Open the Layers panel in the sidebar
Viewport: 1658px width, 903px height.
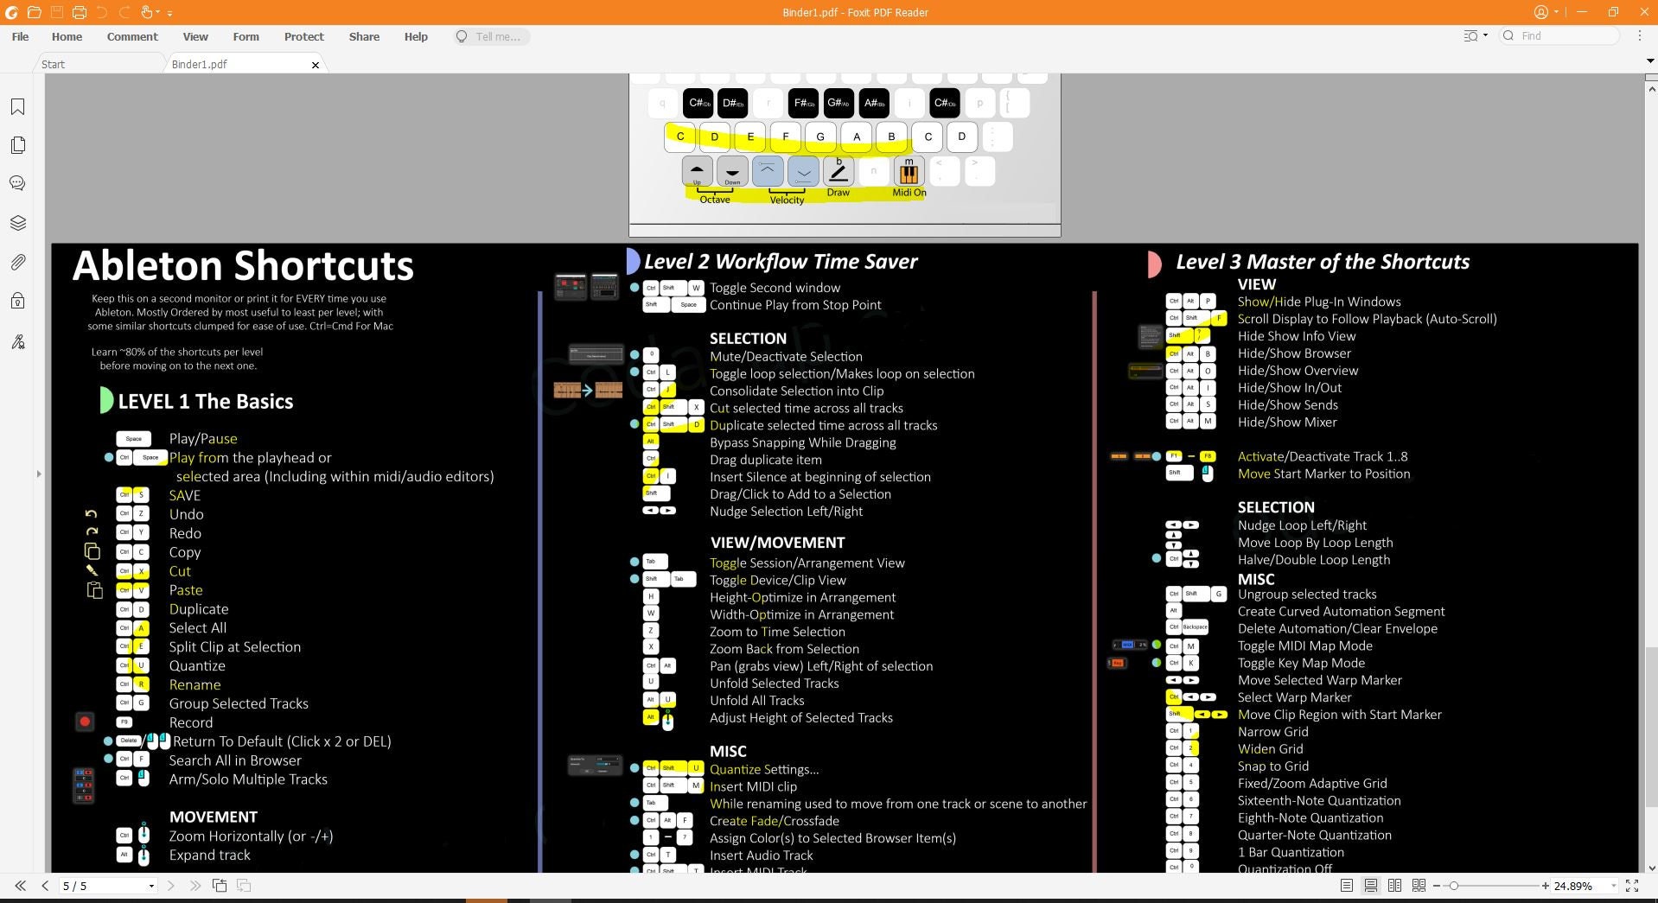click(17, 222)
